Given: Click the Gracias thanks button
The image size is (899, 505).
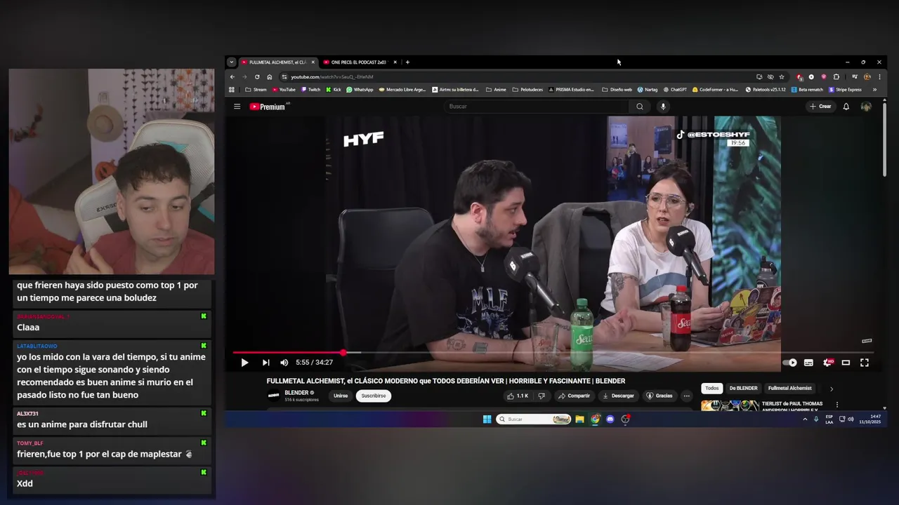Looking at the screenshot, I should click(660, 396).
